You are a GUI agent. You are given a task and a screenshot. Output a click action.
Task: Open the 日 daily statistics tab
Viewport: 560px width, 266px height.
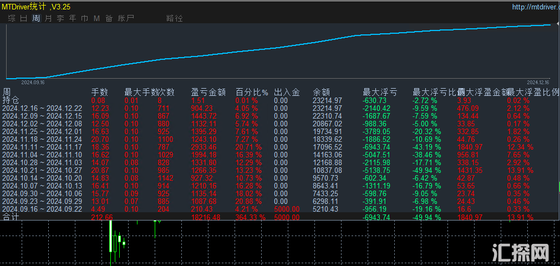(x=24, y=18)
